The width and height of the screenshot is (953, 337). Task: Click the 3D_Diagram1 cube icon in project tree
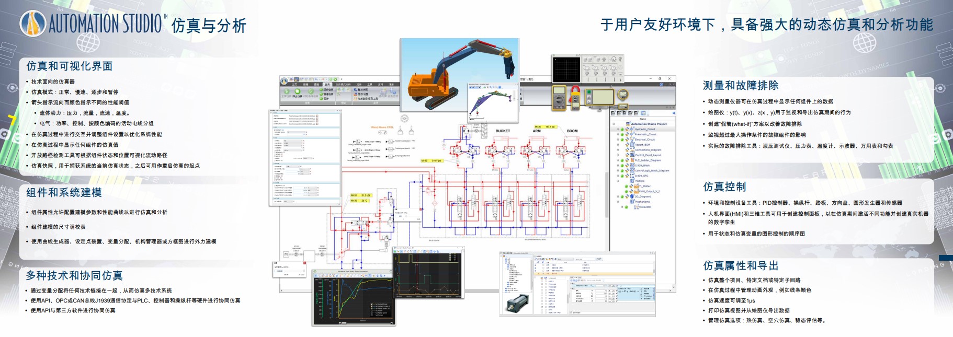(x=632, y=196)
